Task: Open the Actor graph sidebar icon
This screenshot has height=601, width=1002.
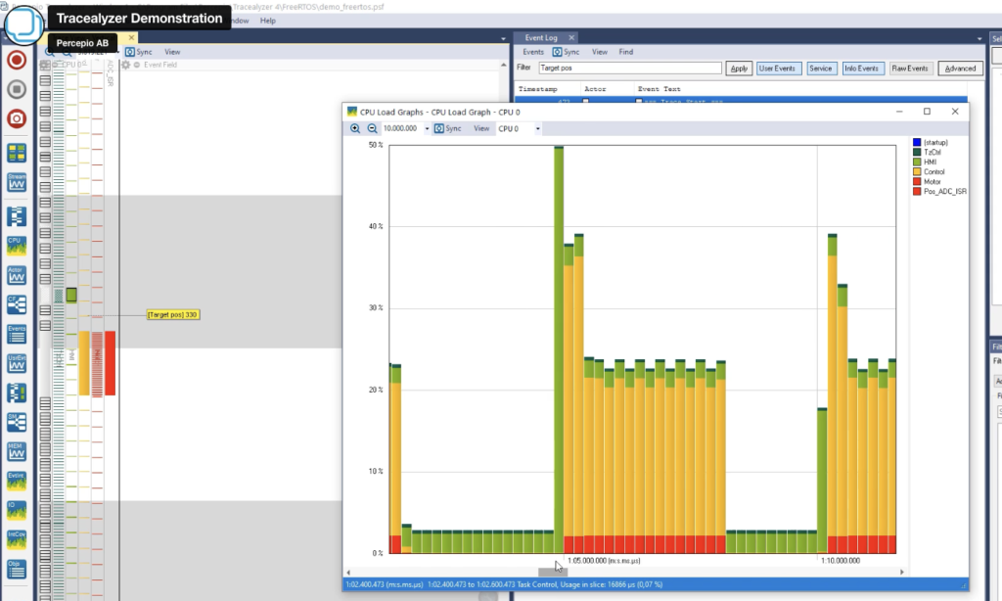Action: [x=17, y=275]
